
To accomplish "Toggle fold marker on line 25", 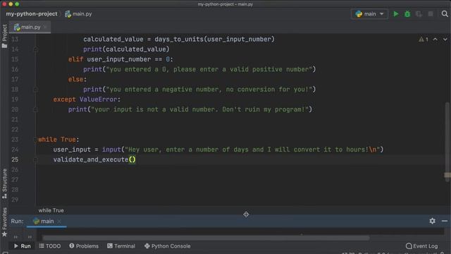I will tap(35, 160).
